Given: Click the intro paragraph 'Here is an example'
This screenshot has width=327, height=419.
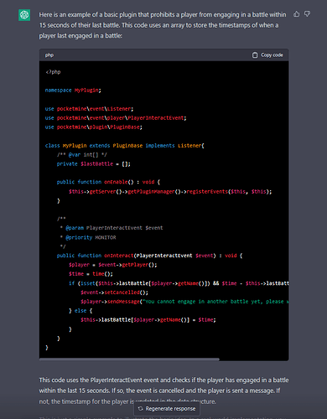Looking at the screenshot, I should (163, 25).
